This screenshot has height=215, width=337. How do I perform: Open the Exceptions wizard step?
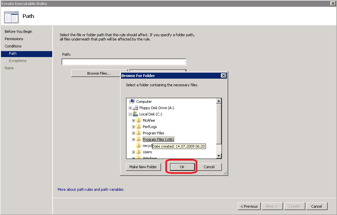(x=18, y=61)
